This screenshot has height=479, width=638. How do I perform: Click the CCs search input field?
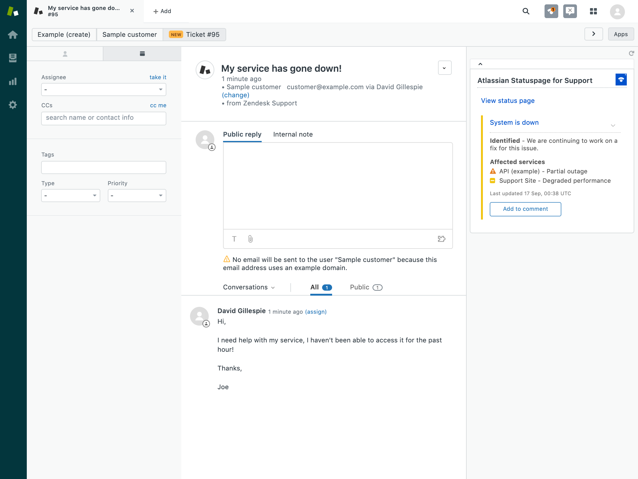pyautogui.click(x=103, y=118)
